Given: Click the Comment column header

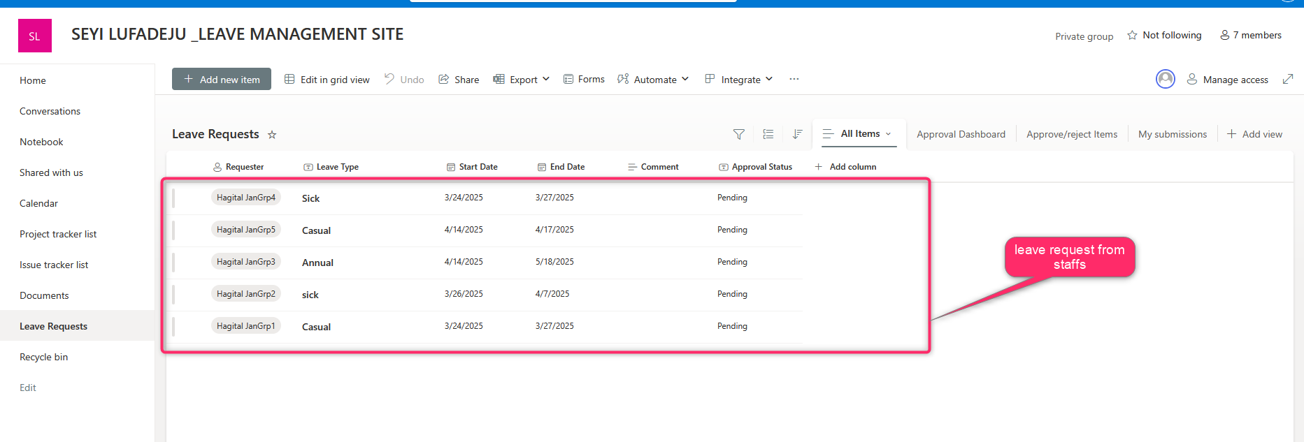Looking at the screenshot, I should point(653,167).
